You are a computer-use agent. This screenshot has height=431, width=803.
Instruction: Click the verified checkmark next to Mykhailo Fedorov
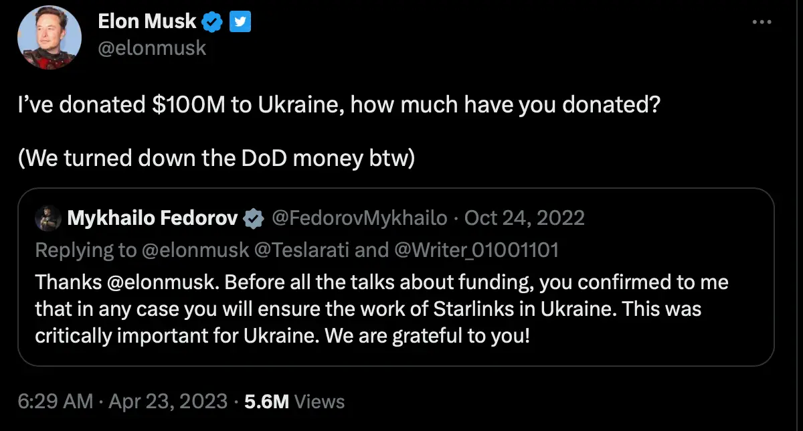253,217
